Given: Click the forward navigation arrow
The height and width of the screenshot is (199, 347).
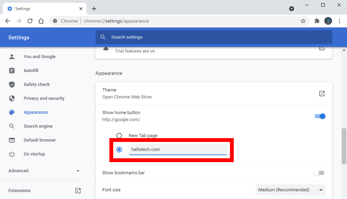Looking at the screenshot, I should click(x=19, y=21).
